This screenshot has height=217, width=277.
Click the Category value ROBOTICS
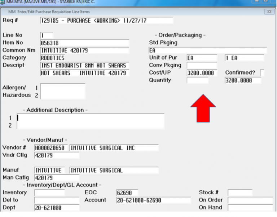pos(53,58)
